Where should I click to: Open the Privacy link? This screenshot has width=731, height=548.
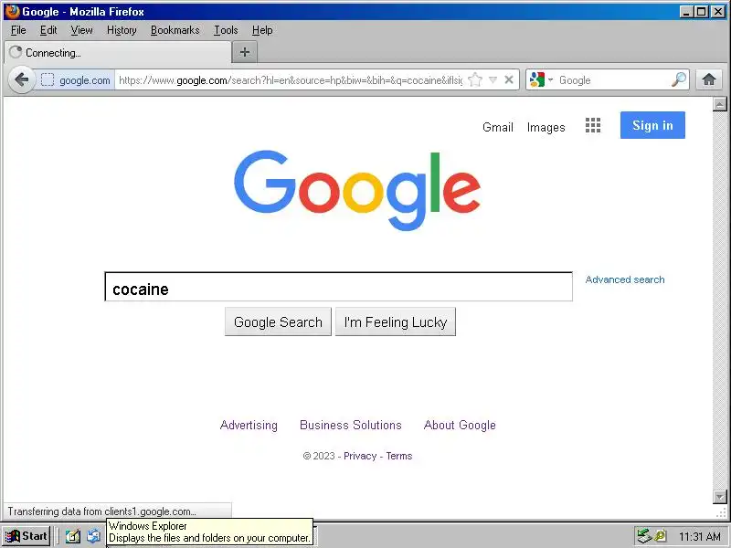[360, 456]
